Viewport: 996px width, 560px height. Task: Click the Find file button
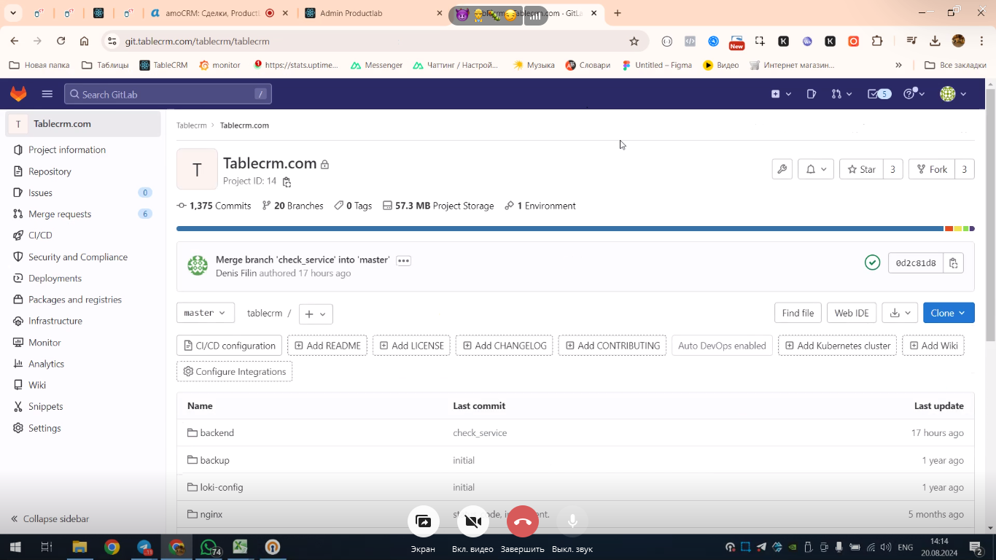[x=798, y=313]
